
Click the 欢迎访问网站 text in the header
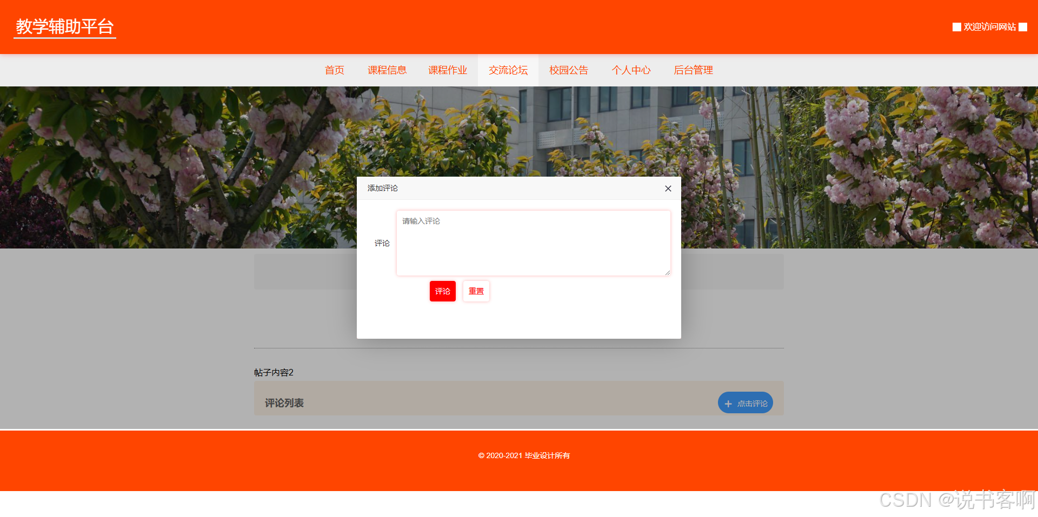coord(990,27)
